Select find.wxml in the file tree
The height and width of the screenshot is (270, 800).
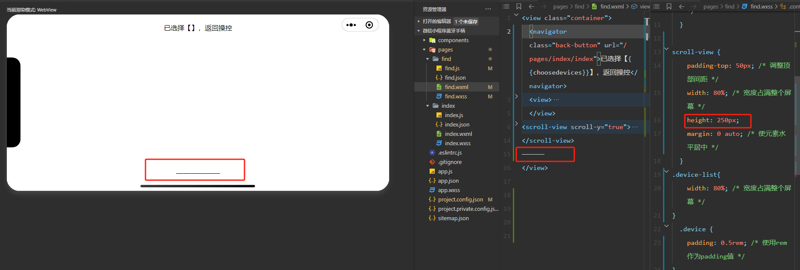click(457, 87)
